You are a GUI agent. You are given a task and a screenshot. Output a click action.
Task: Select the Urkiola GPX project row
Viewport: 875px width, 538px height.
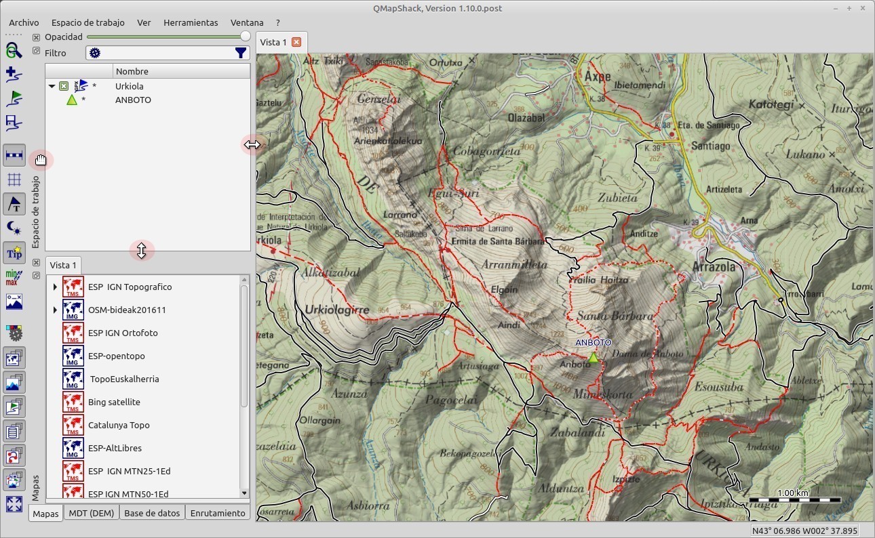(148, 86)
